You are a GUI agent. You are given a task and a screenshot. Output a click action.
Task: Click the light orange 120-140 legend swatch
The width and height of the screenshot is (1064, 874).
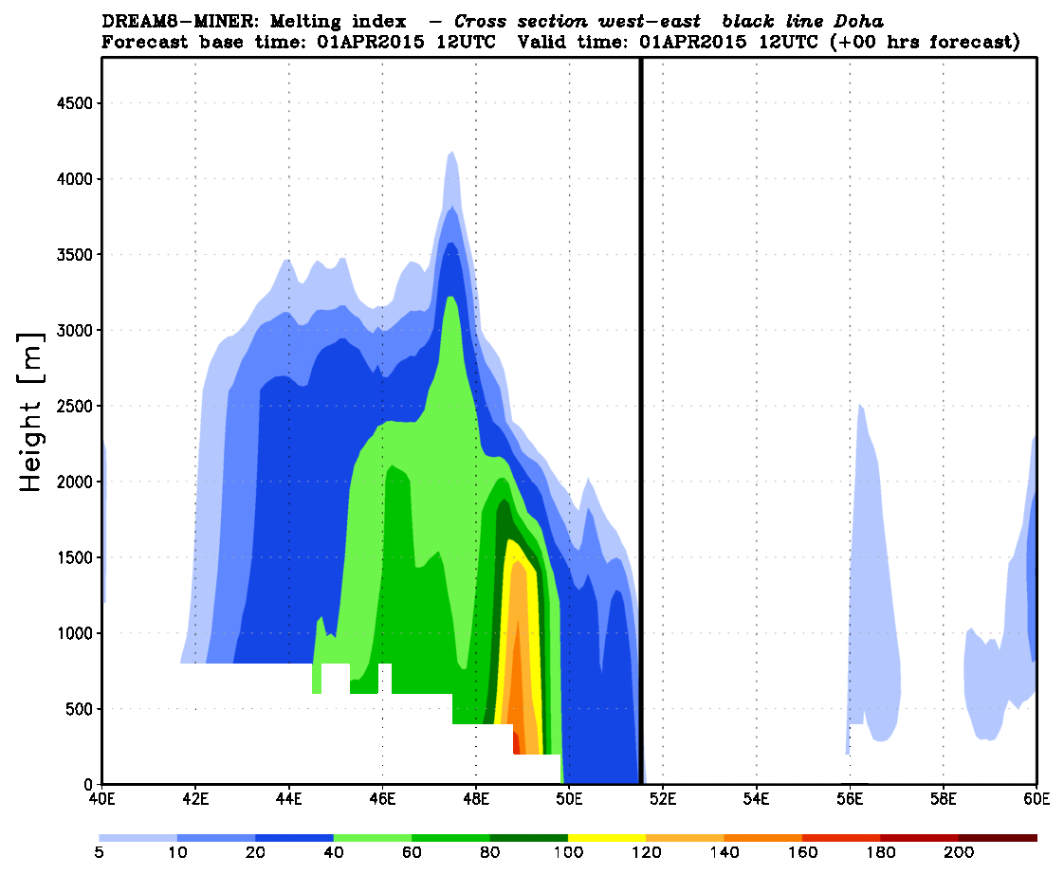tap(685, 838)
